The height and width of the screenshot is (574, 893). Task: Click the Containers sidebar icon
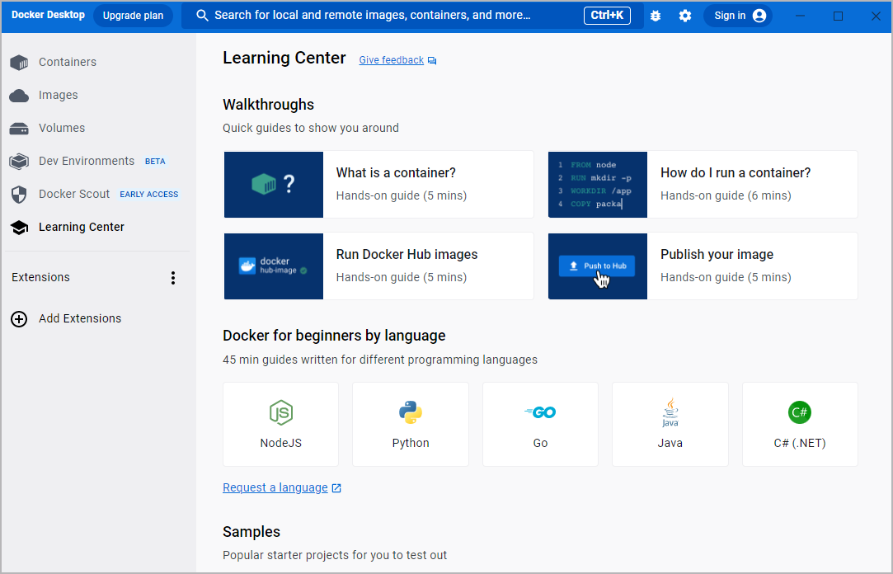(19, 62)
